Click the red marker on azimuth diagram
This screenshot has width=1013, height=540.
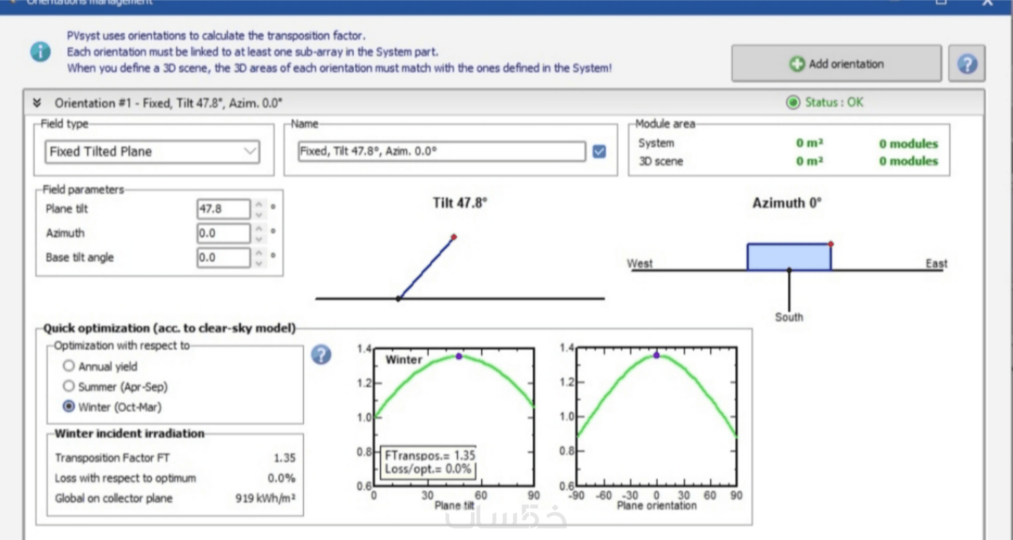point(830,244)
